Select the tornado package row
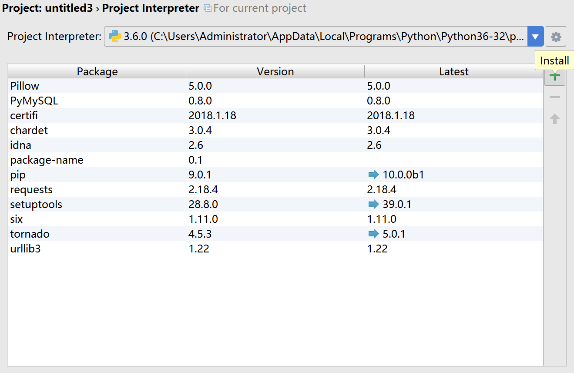The image size is (574, 373). pyautogui.click(x=275, y=234)
